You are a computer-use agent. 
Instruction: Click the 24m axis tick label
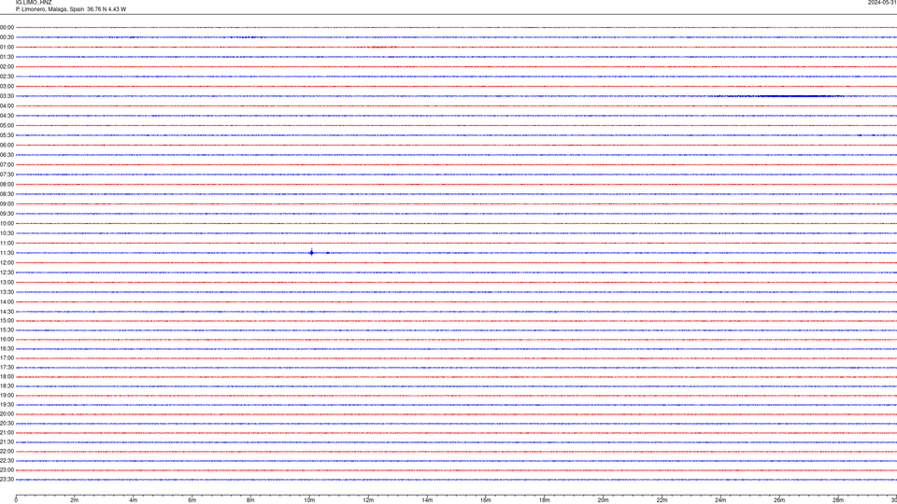point(720,500)
